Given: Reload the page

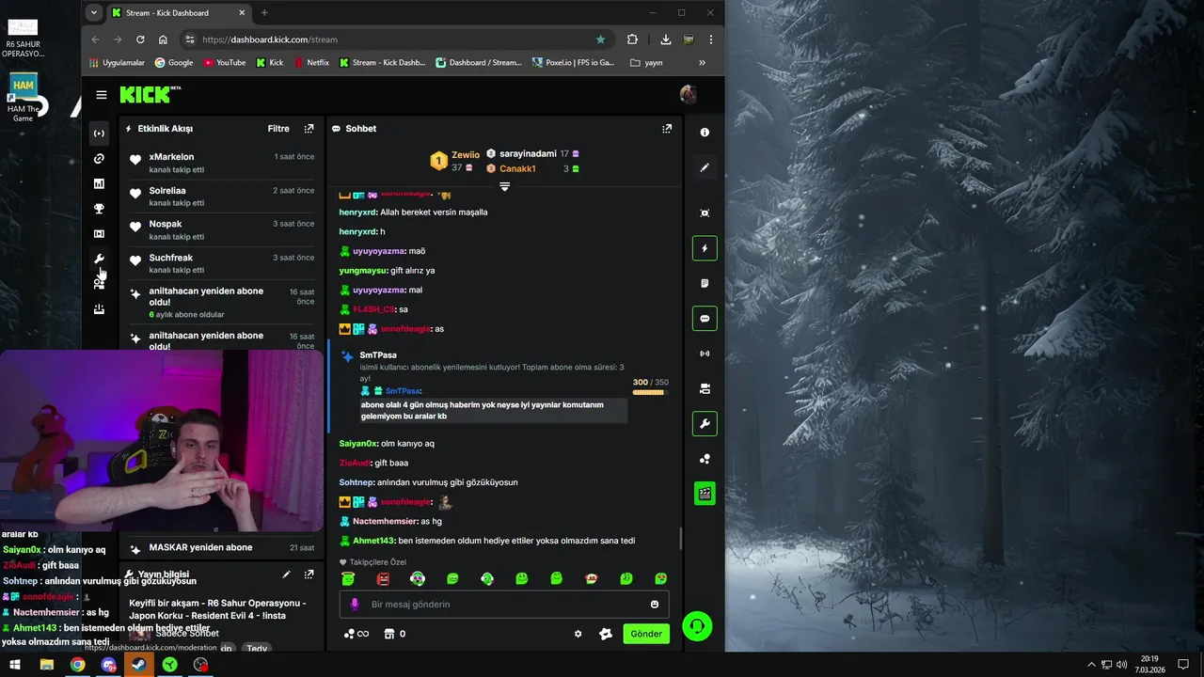Looking at the screenshot, I should coord(140,39).
